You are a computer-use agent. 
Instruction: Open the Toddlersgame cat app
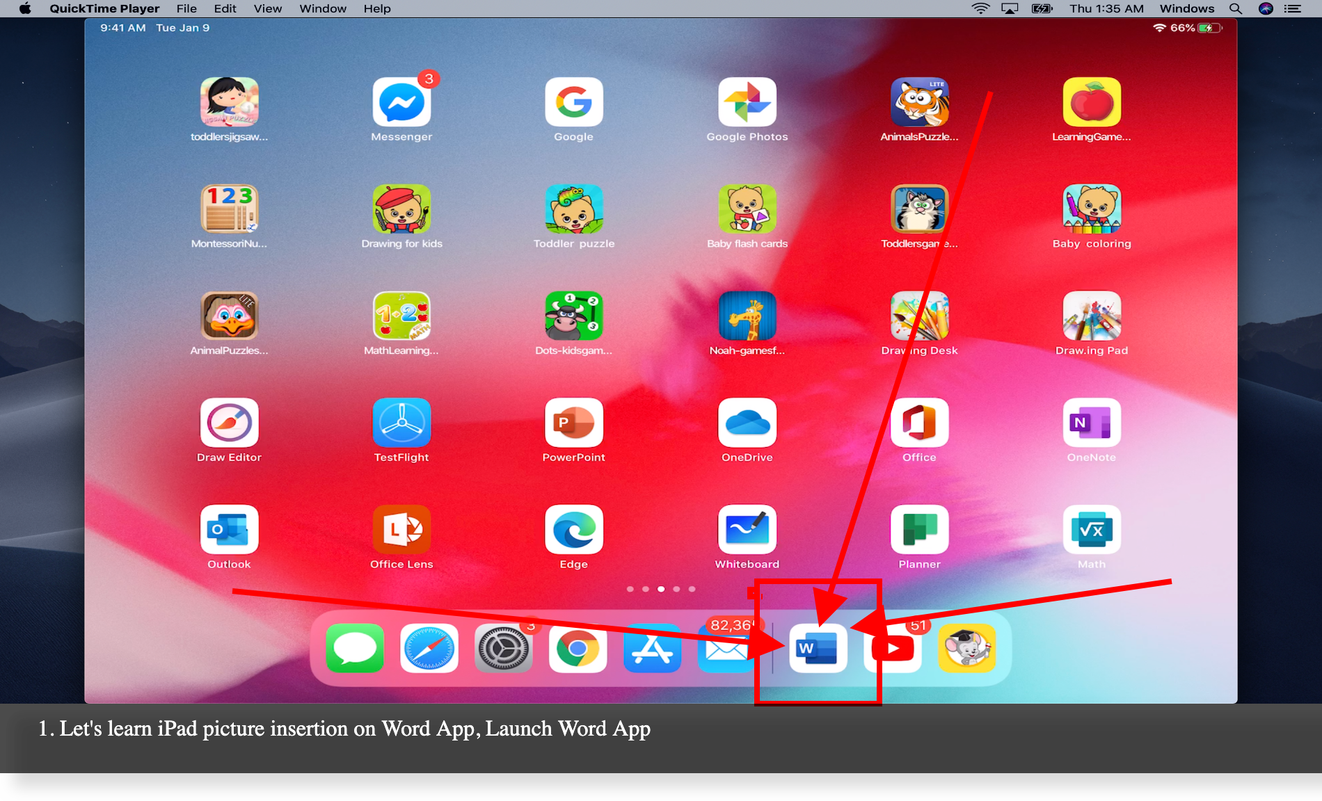coord(920,209)
